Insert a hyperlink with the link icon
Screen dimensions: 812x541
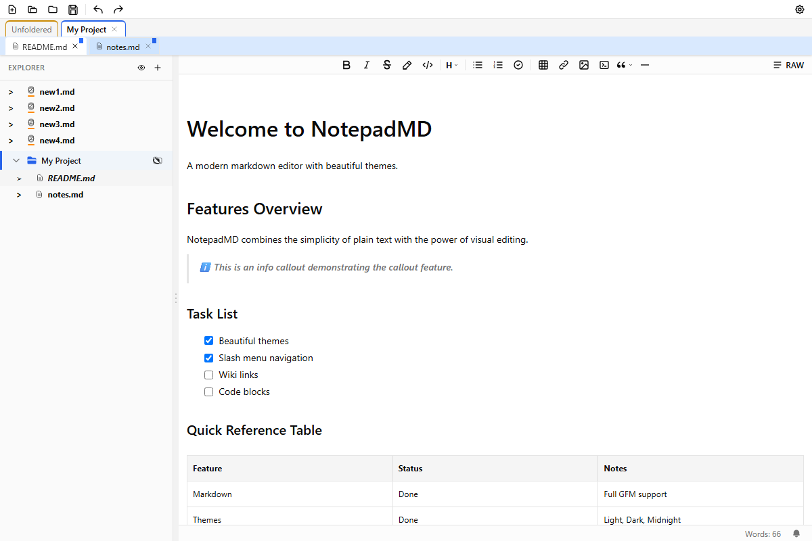tap(564, 64)
